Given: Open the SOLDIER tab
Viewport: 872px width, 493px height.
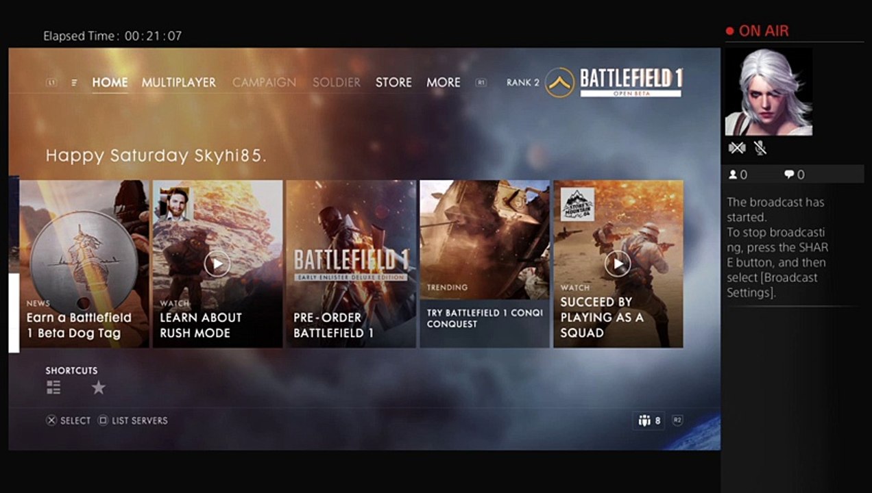Looking at the screenshot, I should 337,82.
